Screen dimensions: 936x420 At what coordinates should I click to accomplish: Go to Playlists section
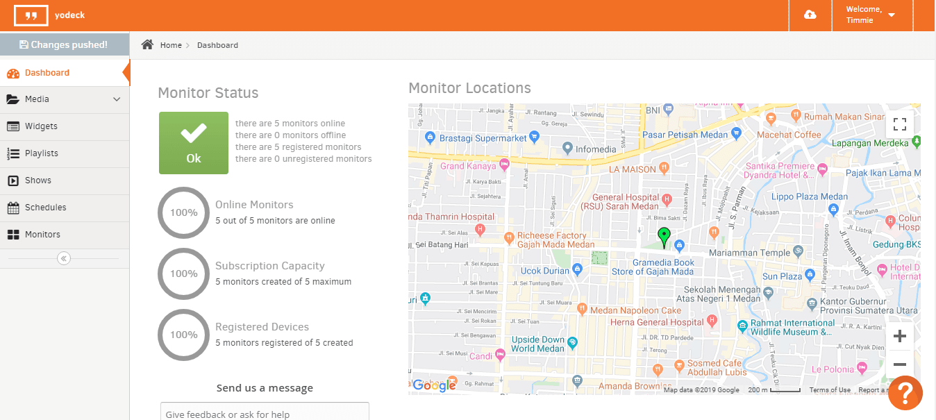click(x=42, y=153)
